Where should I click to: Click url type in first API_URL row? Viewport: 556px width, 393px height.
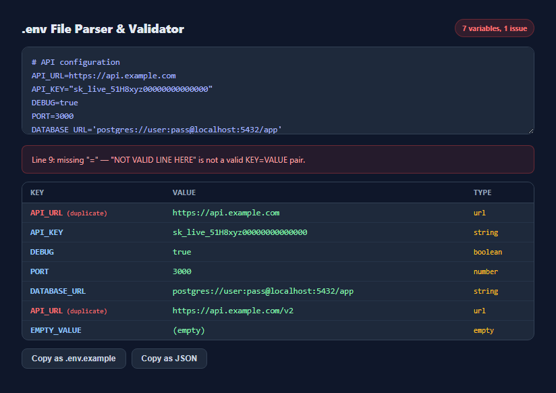point(479,213)
